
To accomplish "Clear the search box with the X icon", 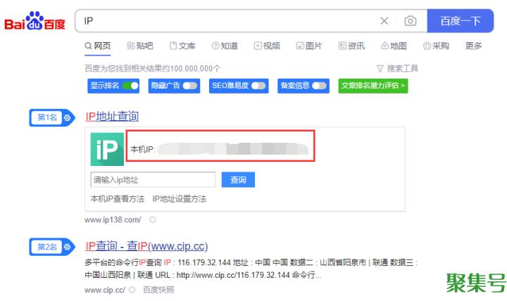I will pyautogui.click(x=384, y=21).
